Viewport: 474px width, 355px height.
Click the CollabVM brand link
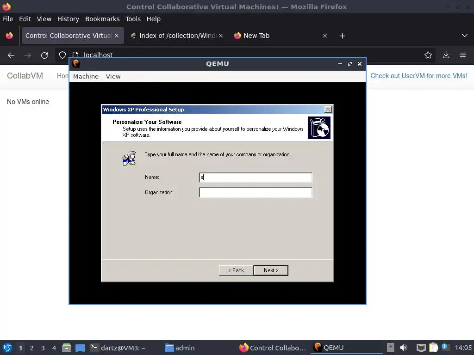click(25, 76)
